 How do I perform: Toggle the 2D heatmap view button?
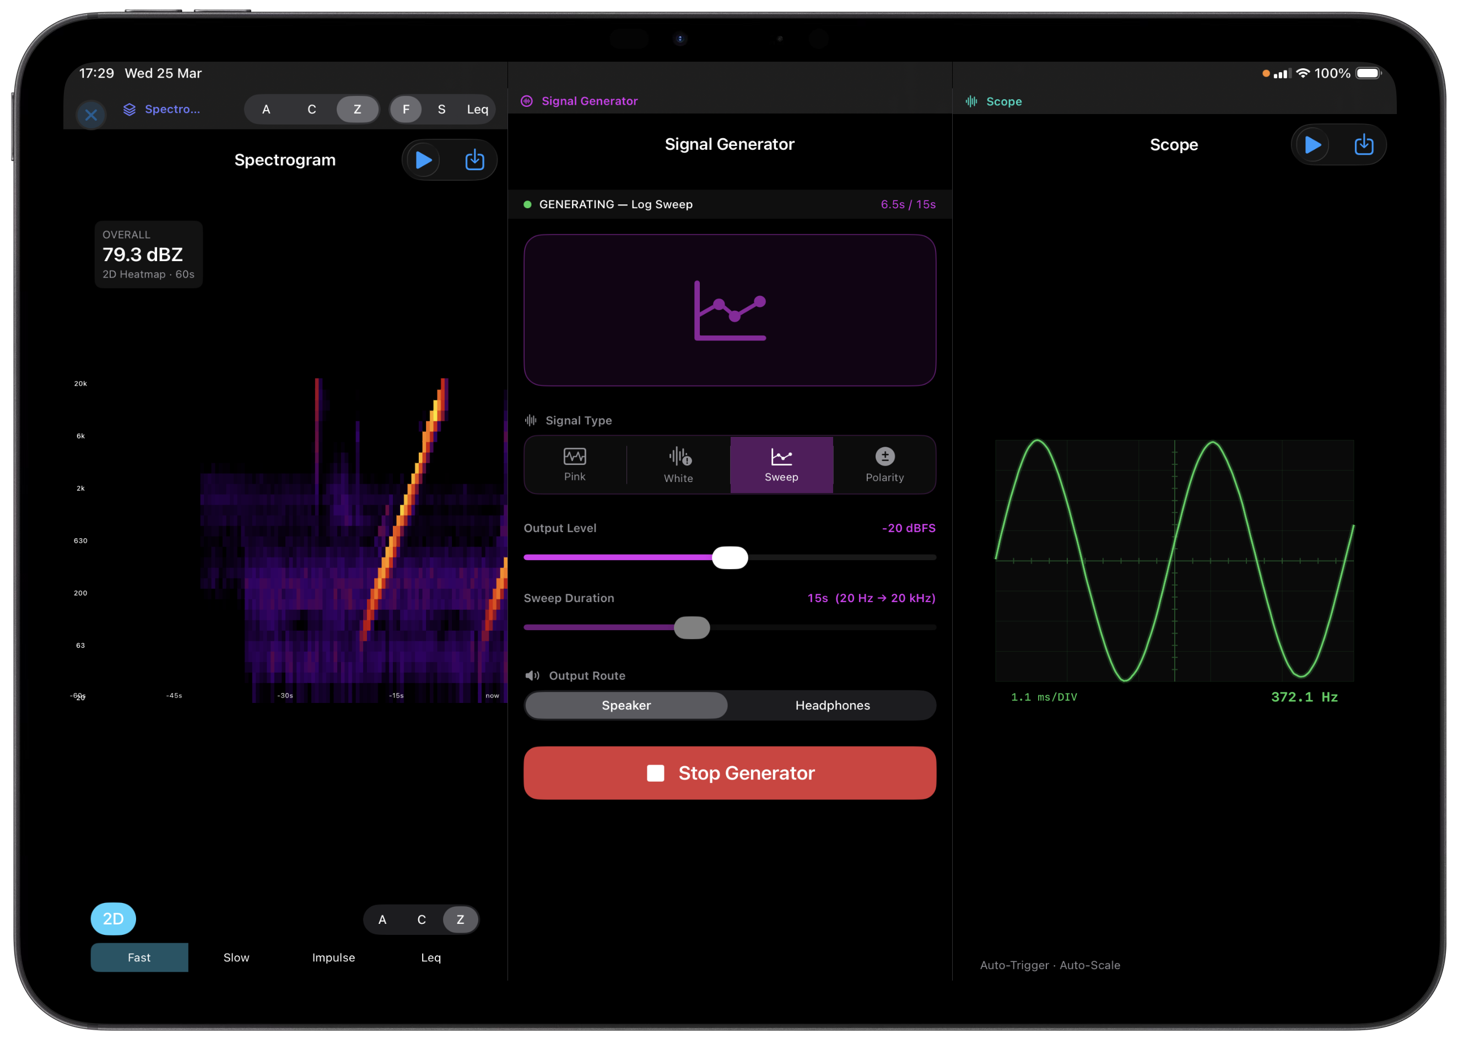[x=114, y=918]
